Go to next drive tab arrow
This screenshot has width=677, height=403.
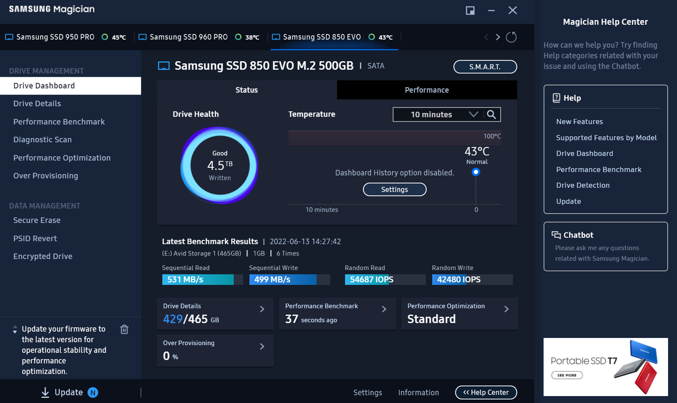498,37
